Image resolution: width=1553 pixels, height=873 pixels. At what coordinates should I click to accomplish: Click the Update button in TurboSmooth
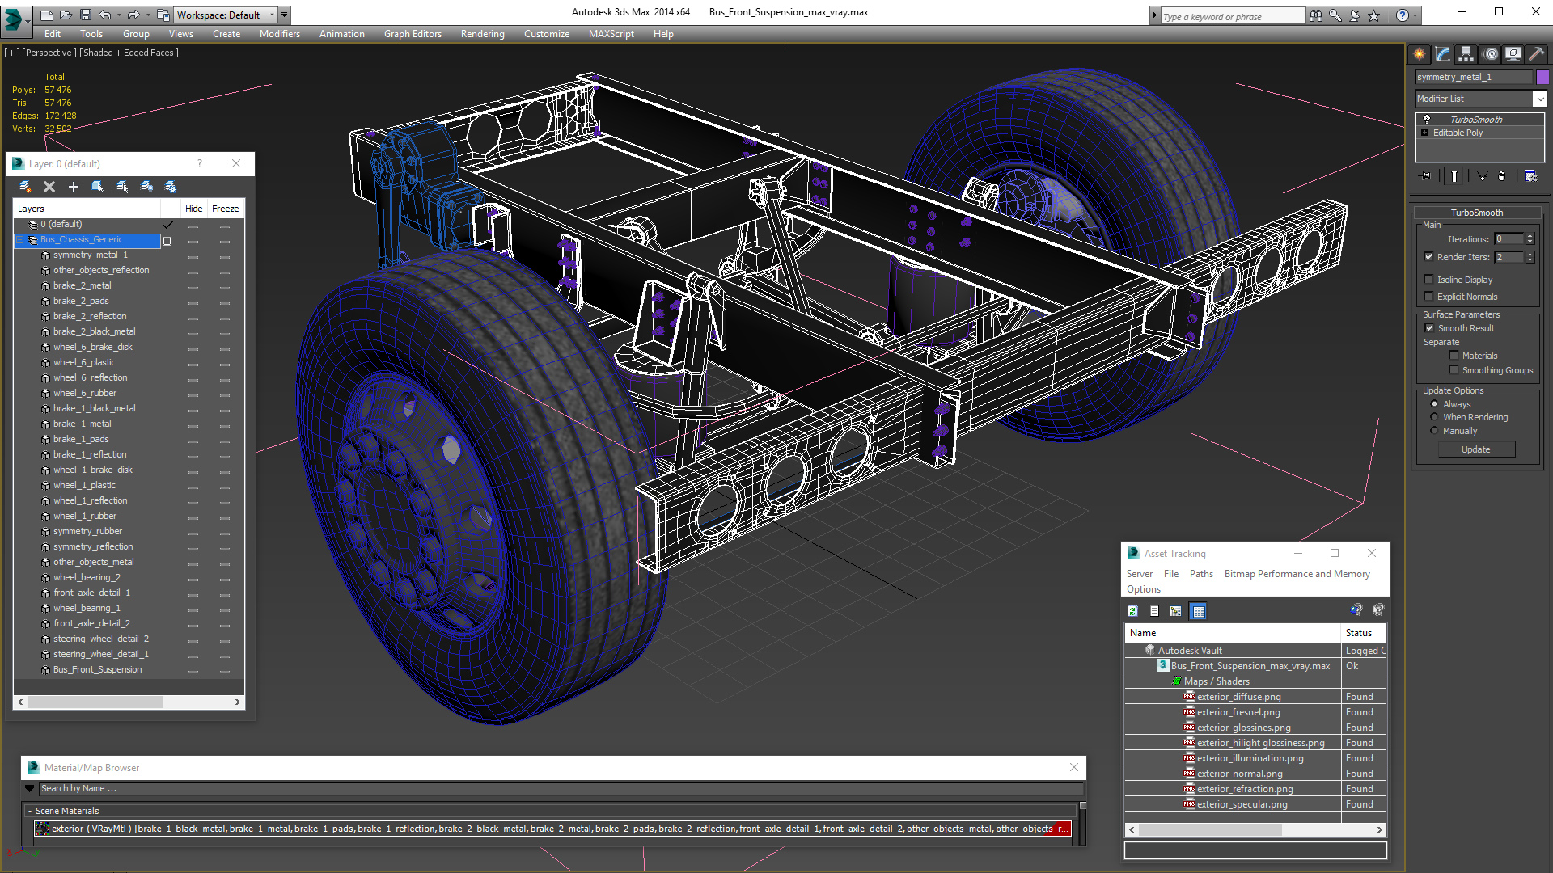click(1475, 449)
